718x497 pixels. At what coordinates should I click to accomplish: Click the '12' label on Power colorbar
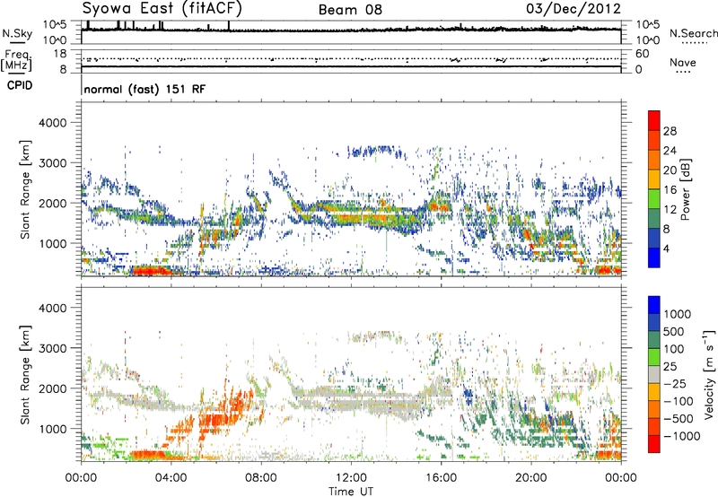point(670,210)
